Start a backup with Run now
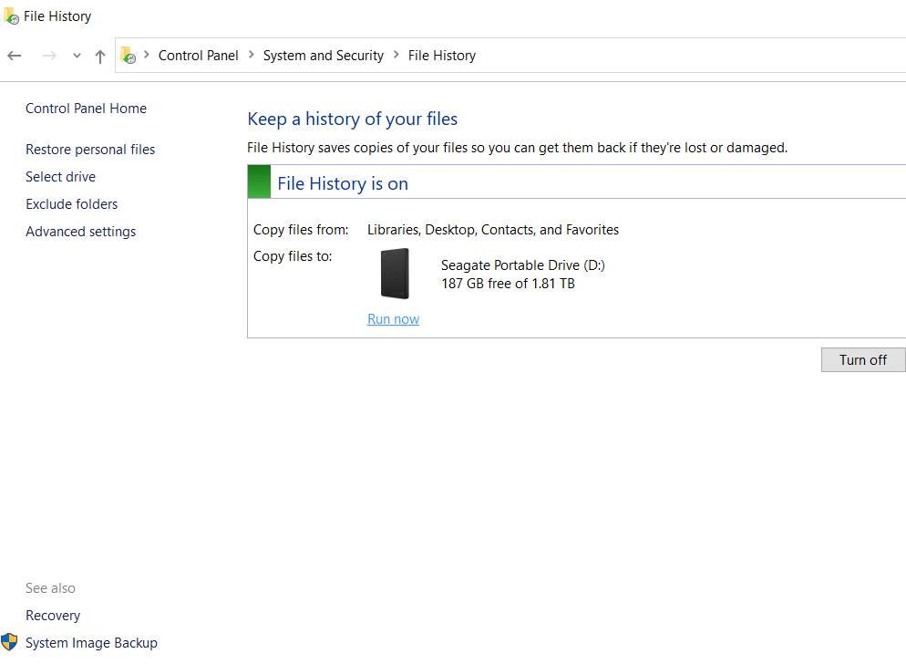The height and width of the screenshot is (664, 906). click(393, 319)
